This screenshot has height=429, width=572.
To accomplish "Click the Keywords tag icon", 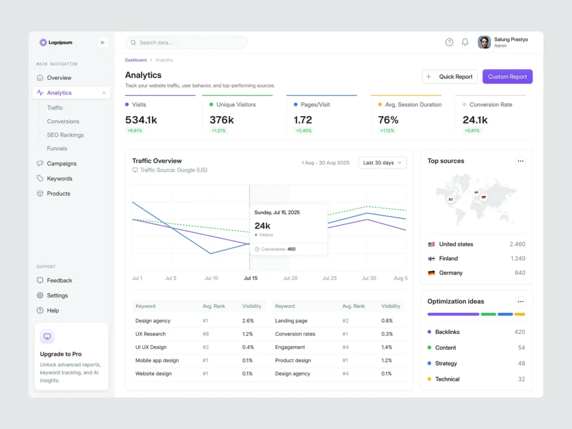I will pos(40,179).
